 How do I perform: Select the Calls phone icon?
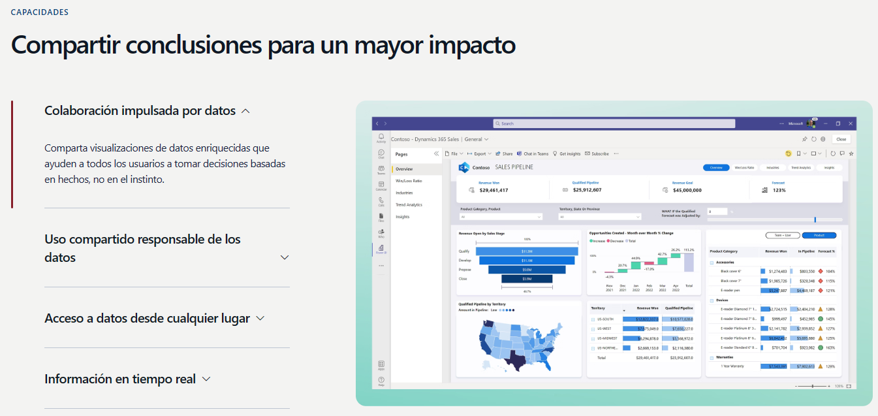(381, 201)
